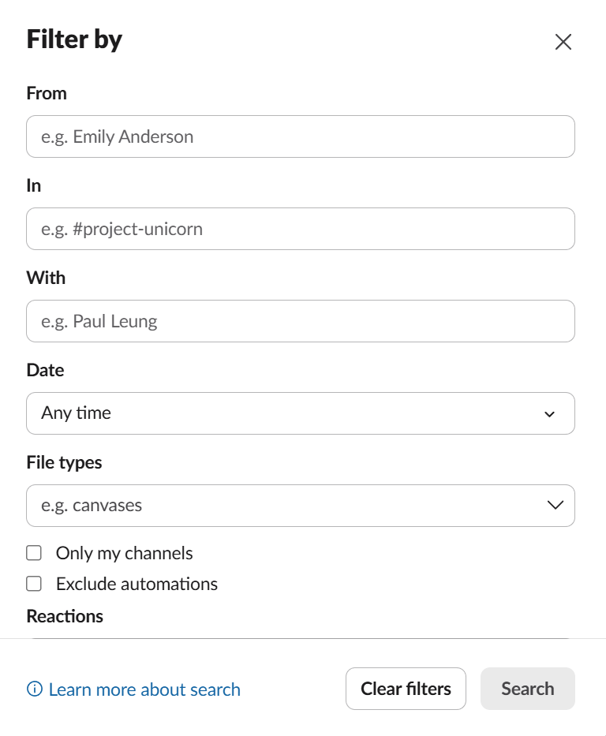Open Learn more about search
The height and width of the screenshot is (736, 606).
pyautogui.click(x=145, y=689)
